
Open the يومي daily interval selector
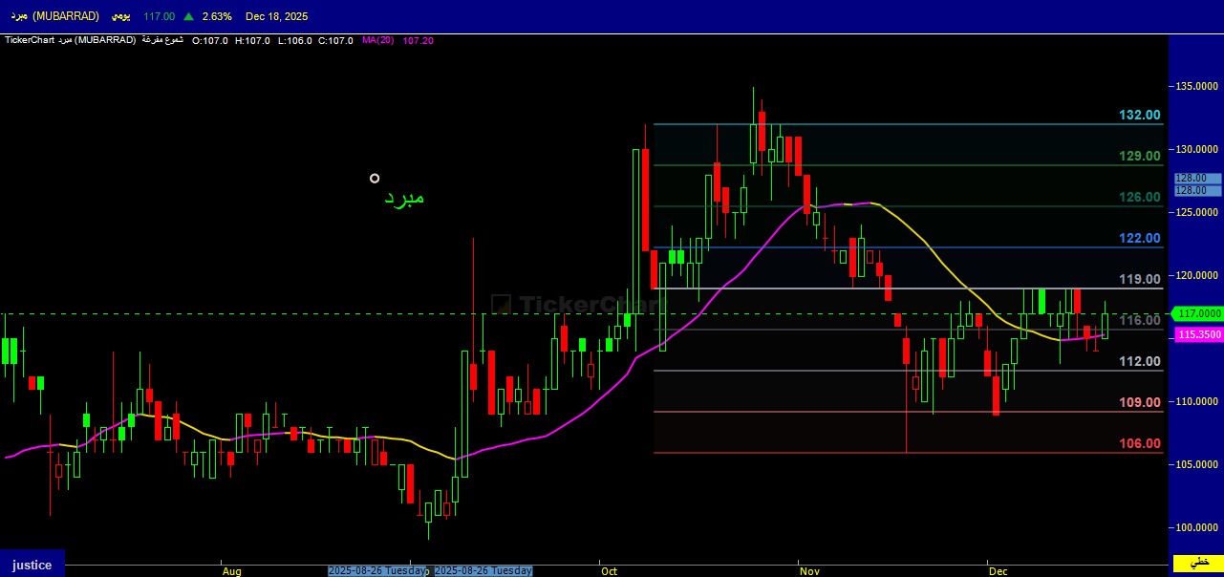pos(120,17)
